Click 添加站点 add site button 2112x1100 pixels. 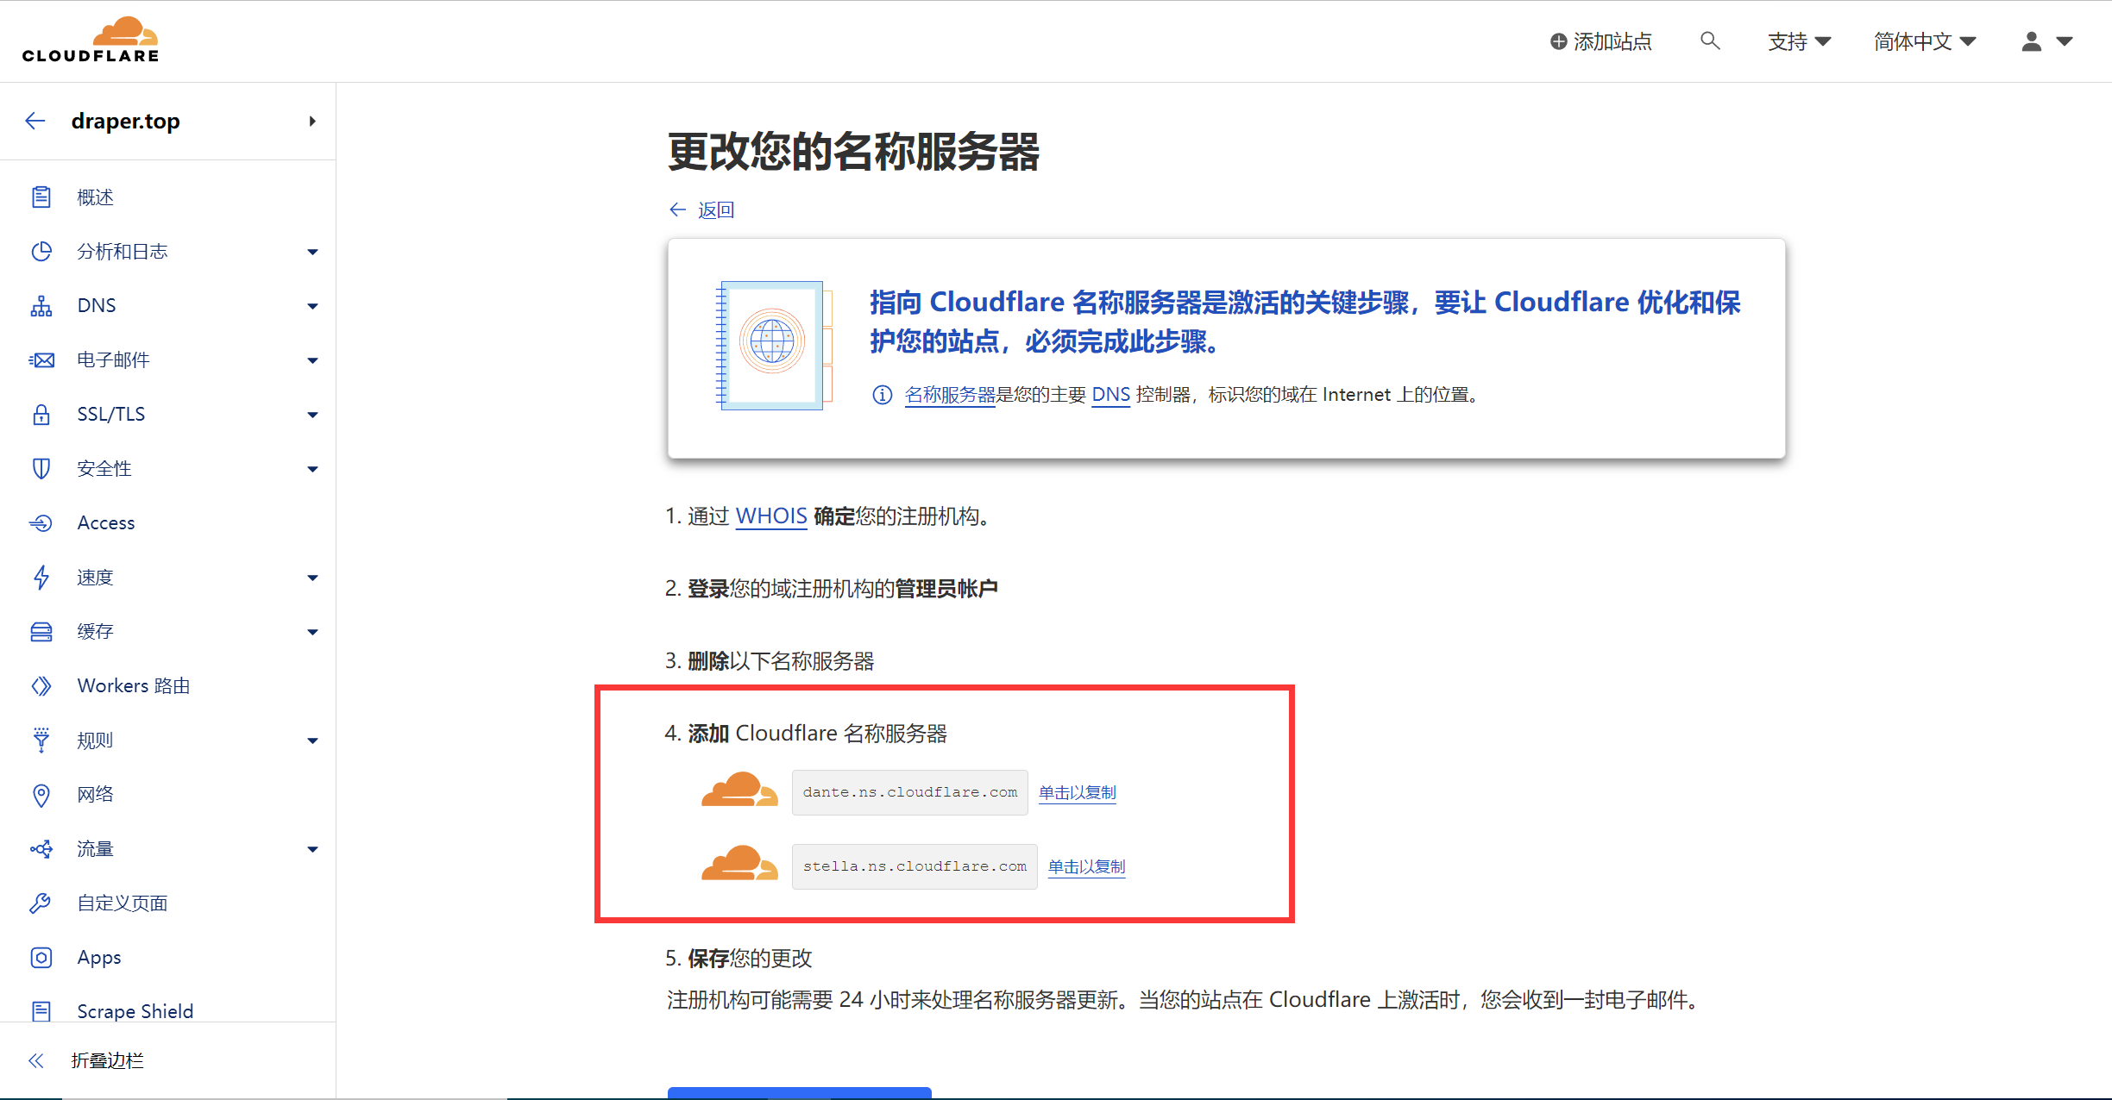(1601, 41)
